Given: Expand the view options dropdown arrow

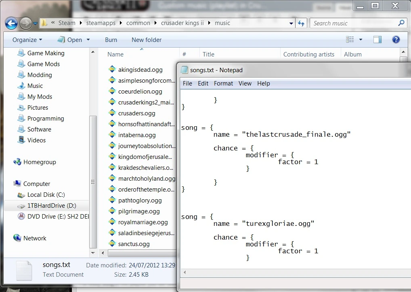Looking at the screenshot, I should coord(361,40).
